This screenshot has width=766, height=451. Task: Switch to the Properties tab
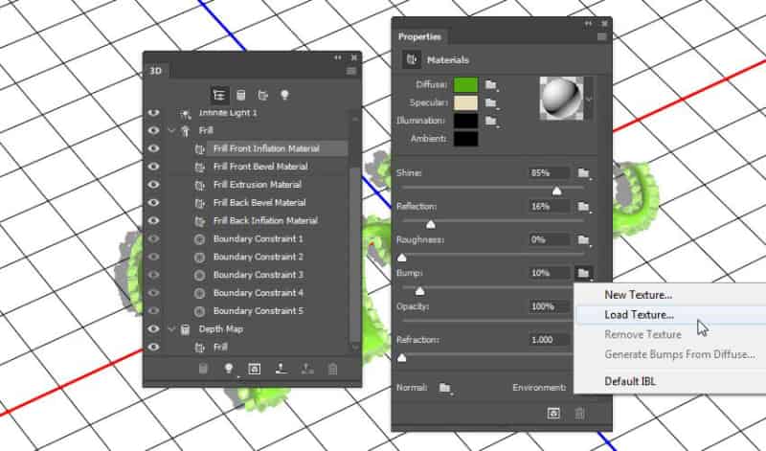point(419,36)
